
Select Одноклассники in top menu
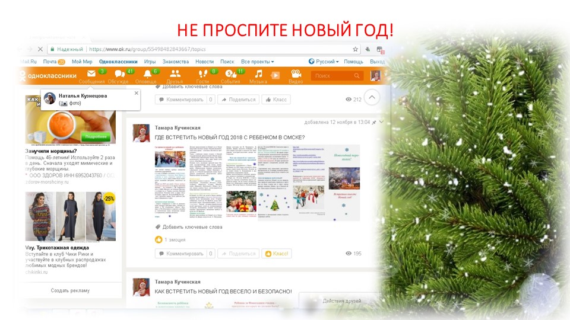[x=118, y=62]
